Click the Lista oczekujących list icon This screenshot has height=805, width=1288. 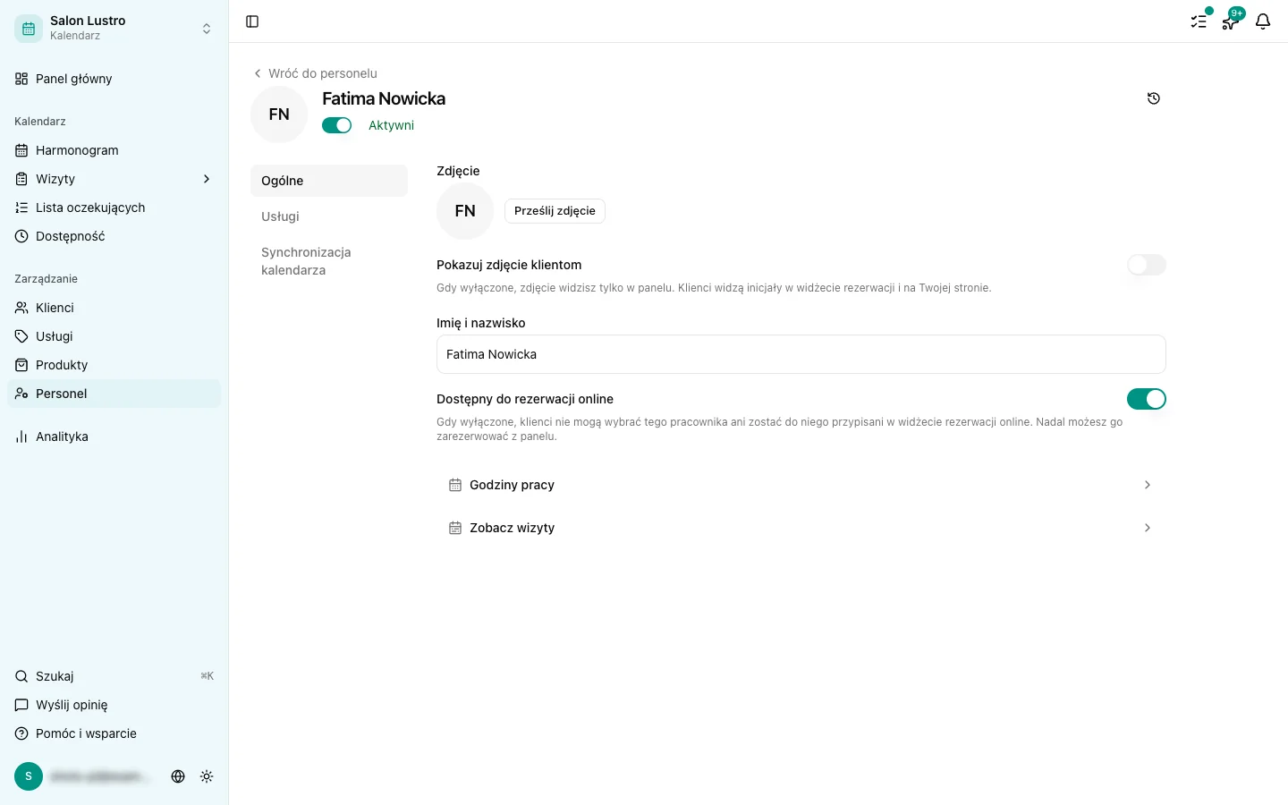tap(21, 208)
